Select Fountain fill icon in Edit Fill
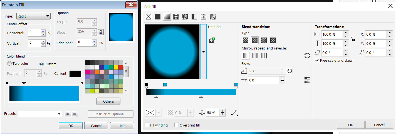396x134 pixels. click(167, 17)
